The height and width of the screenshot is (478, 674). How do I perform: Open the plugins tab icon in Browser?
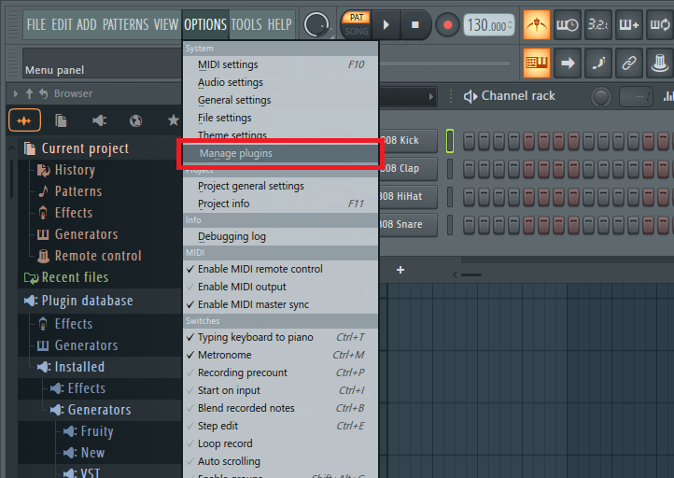click(x=99, y=120)
